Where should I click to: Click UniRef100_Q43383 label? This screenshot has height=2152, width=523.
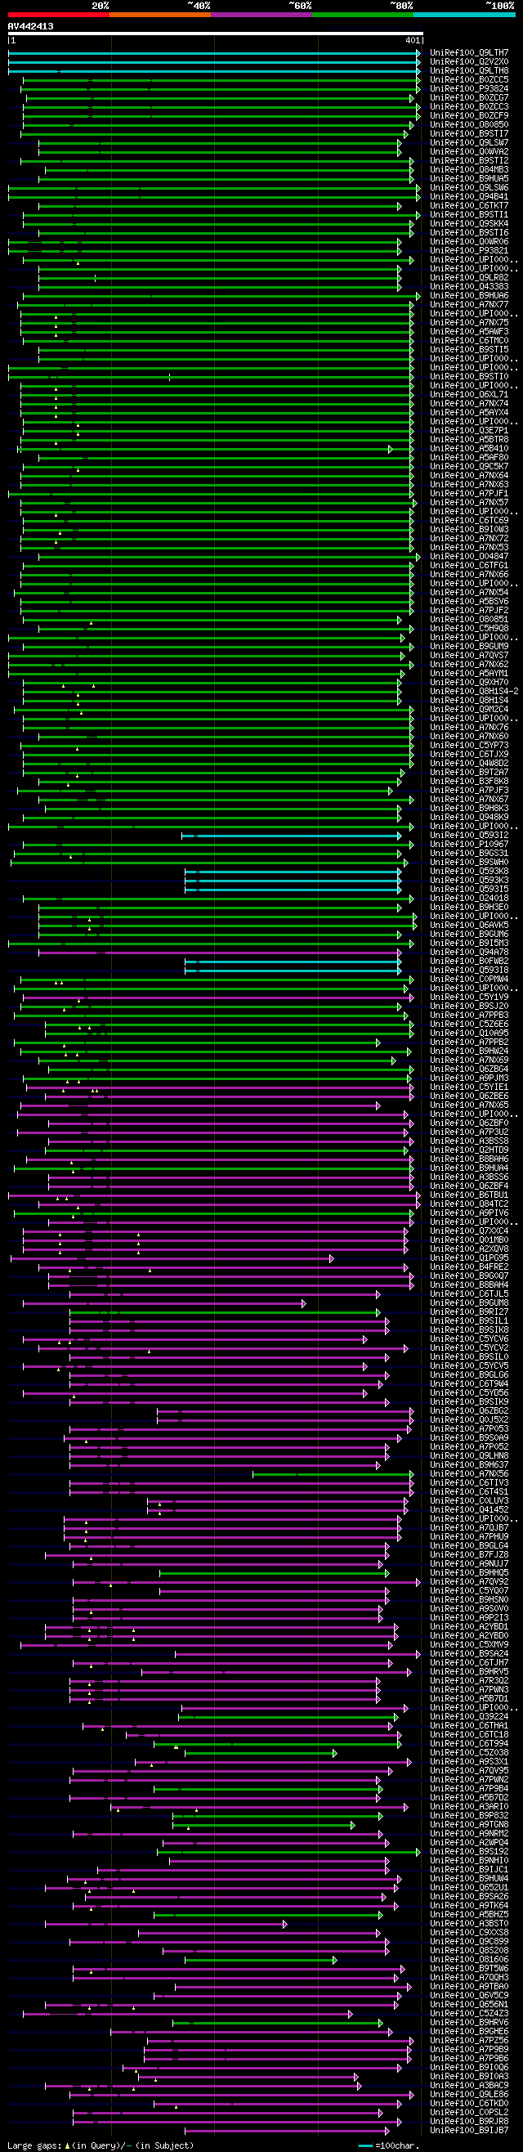pos(469,286)
